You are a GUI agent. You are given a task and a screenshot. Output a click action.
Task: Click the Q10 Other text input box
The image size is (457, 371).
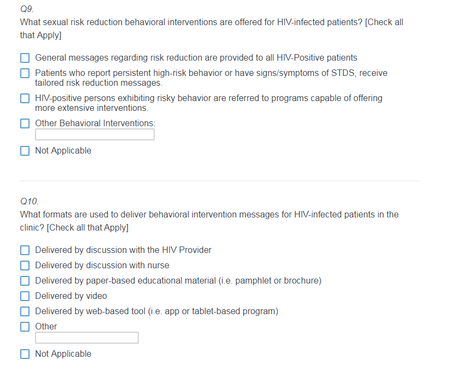(86, 338)
